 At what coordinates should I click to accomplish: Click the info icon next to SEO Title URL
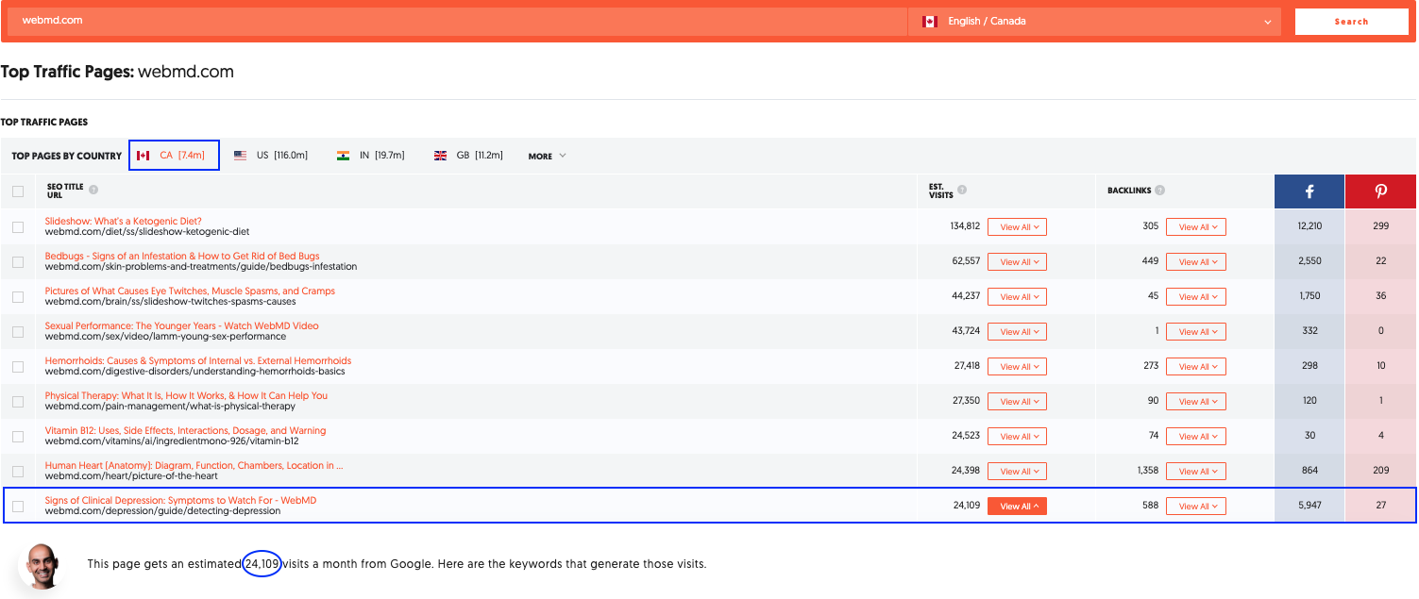[93, 190]
